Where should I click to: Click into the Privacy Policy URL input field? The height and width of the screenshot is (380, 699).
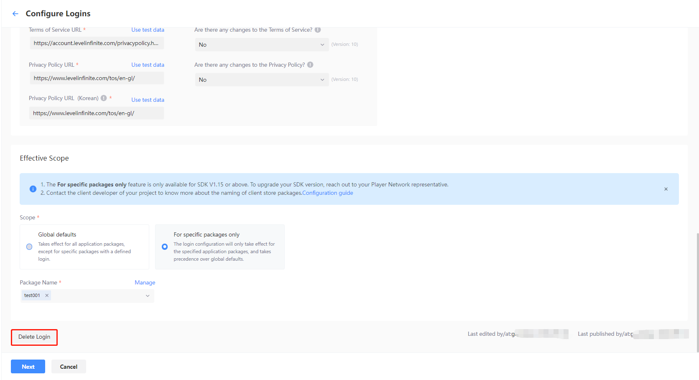(x=97, y=78)
